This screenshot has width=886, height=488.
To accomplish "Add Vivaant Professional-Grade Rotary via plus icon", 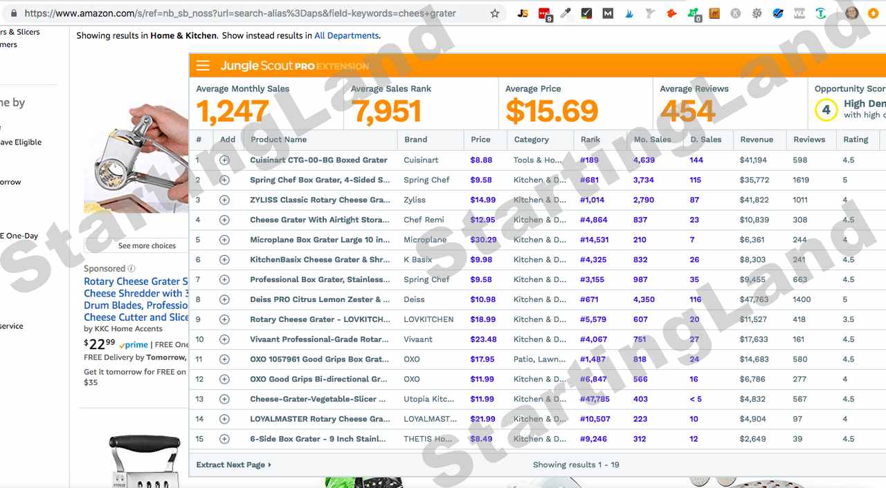I will [224, 339].
